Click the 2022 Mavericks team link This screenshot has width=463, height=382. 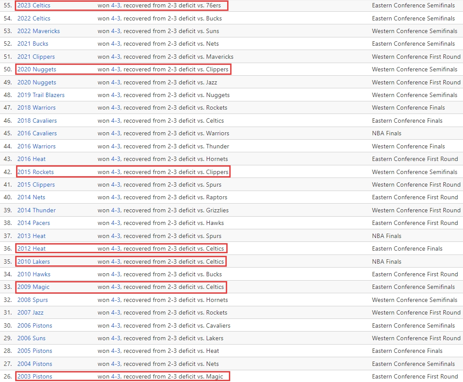click(x=38, y=31)
